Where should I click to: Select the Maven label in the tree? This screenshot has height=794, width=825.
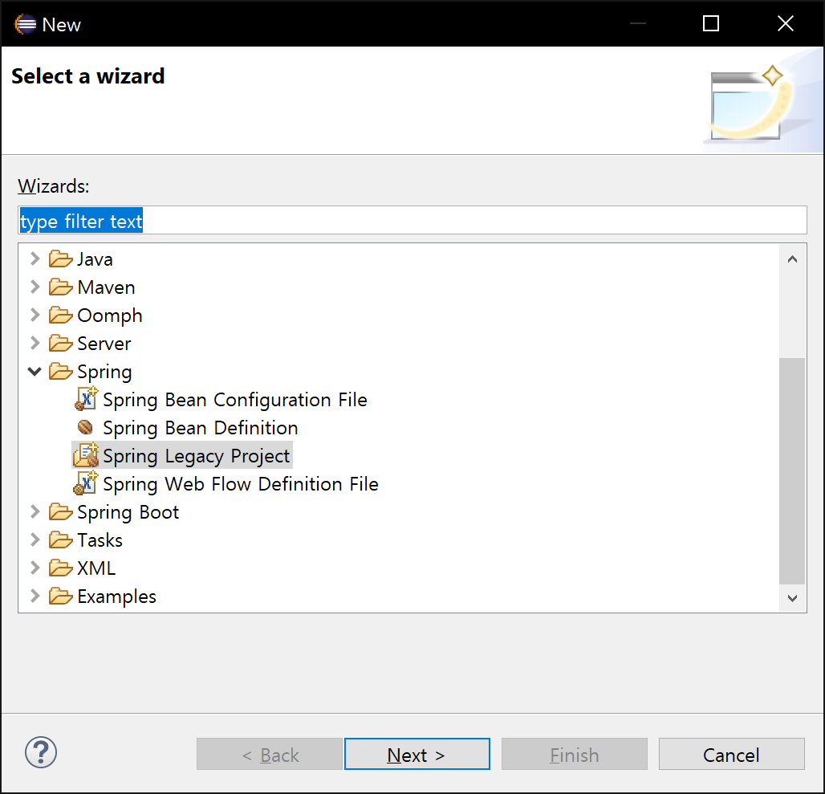pos(106,287)
